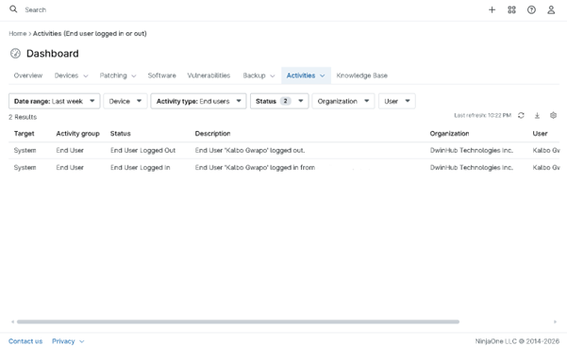Open the Status filter dropdown
Screen dimensions: 567x346
(279, 101)
